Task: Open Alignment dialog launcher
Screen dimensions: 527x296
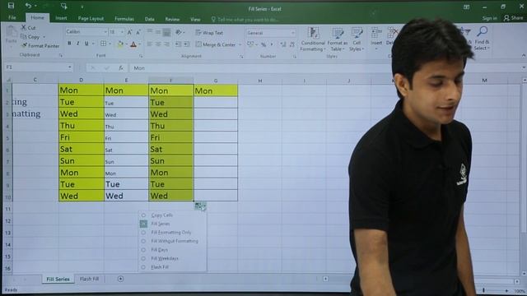Action: [x=241, y=57]
